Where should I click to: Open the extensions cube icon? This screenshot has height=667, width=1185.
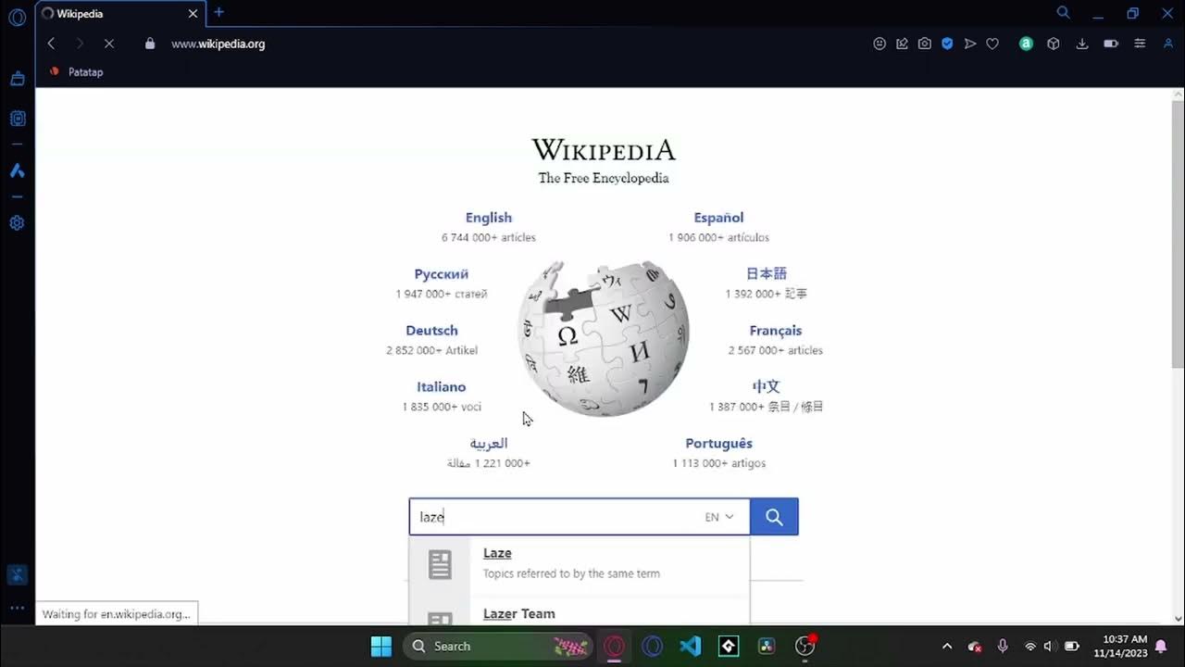(x=1053, y=44)
